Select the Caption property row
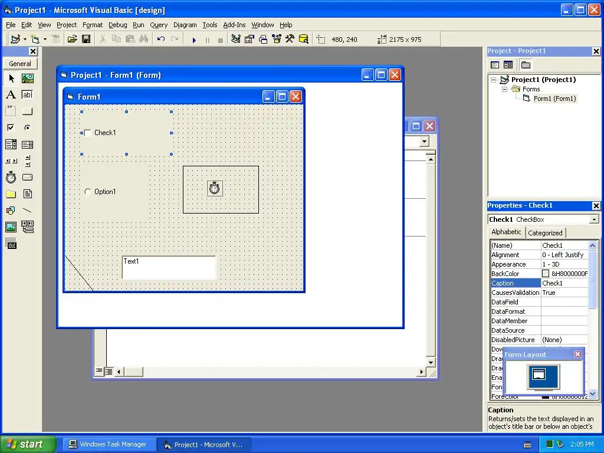Viewport: 604px width, 453px height. coord(539,283)
